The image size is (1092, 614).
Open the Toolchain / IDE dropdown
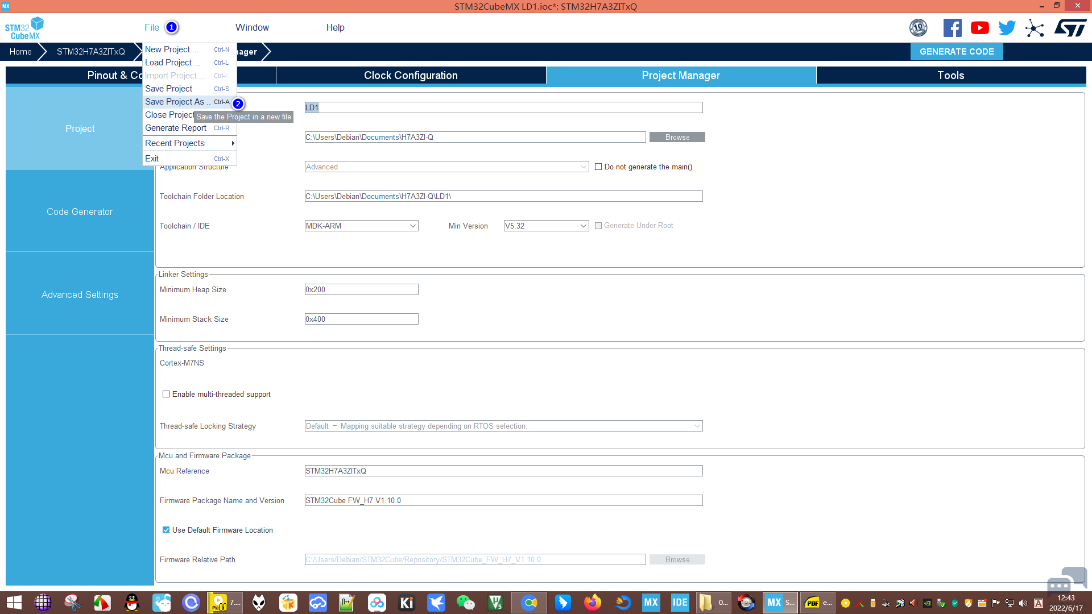[x=361, y=226]
